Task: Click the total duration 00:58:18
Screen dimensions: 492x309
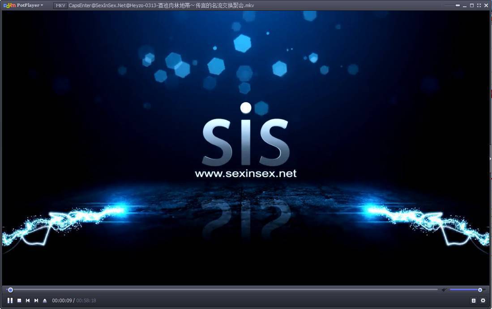Action: [86, 300]
